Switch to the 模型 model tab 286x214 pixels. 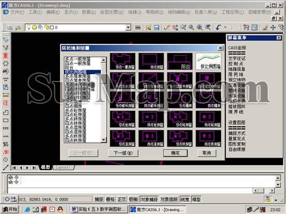[45, 168]
